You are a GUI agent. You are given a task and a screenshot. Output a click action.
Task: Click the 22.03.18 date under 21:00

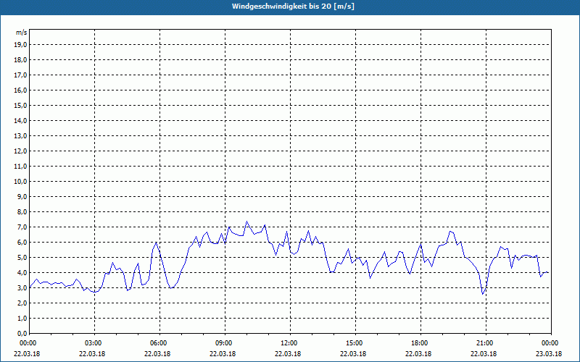pos(484,354)
